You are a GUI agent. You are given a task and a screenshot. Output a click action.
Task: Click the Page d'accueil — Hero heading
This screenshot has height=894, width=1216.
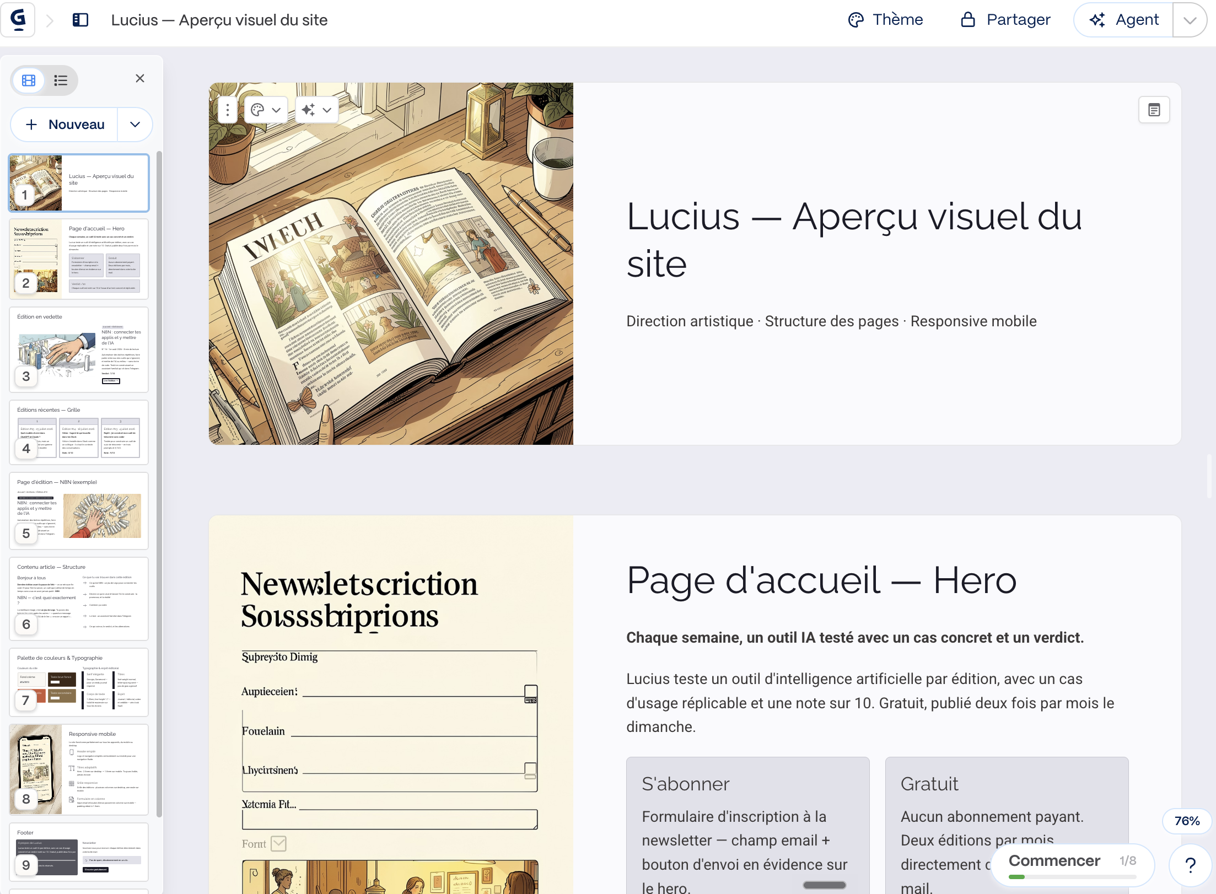pyautogui.click(x=821, y=580)
